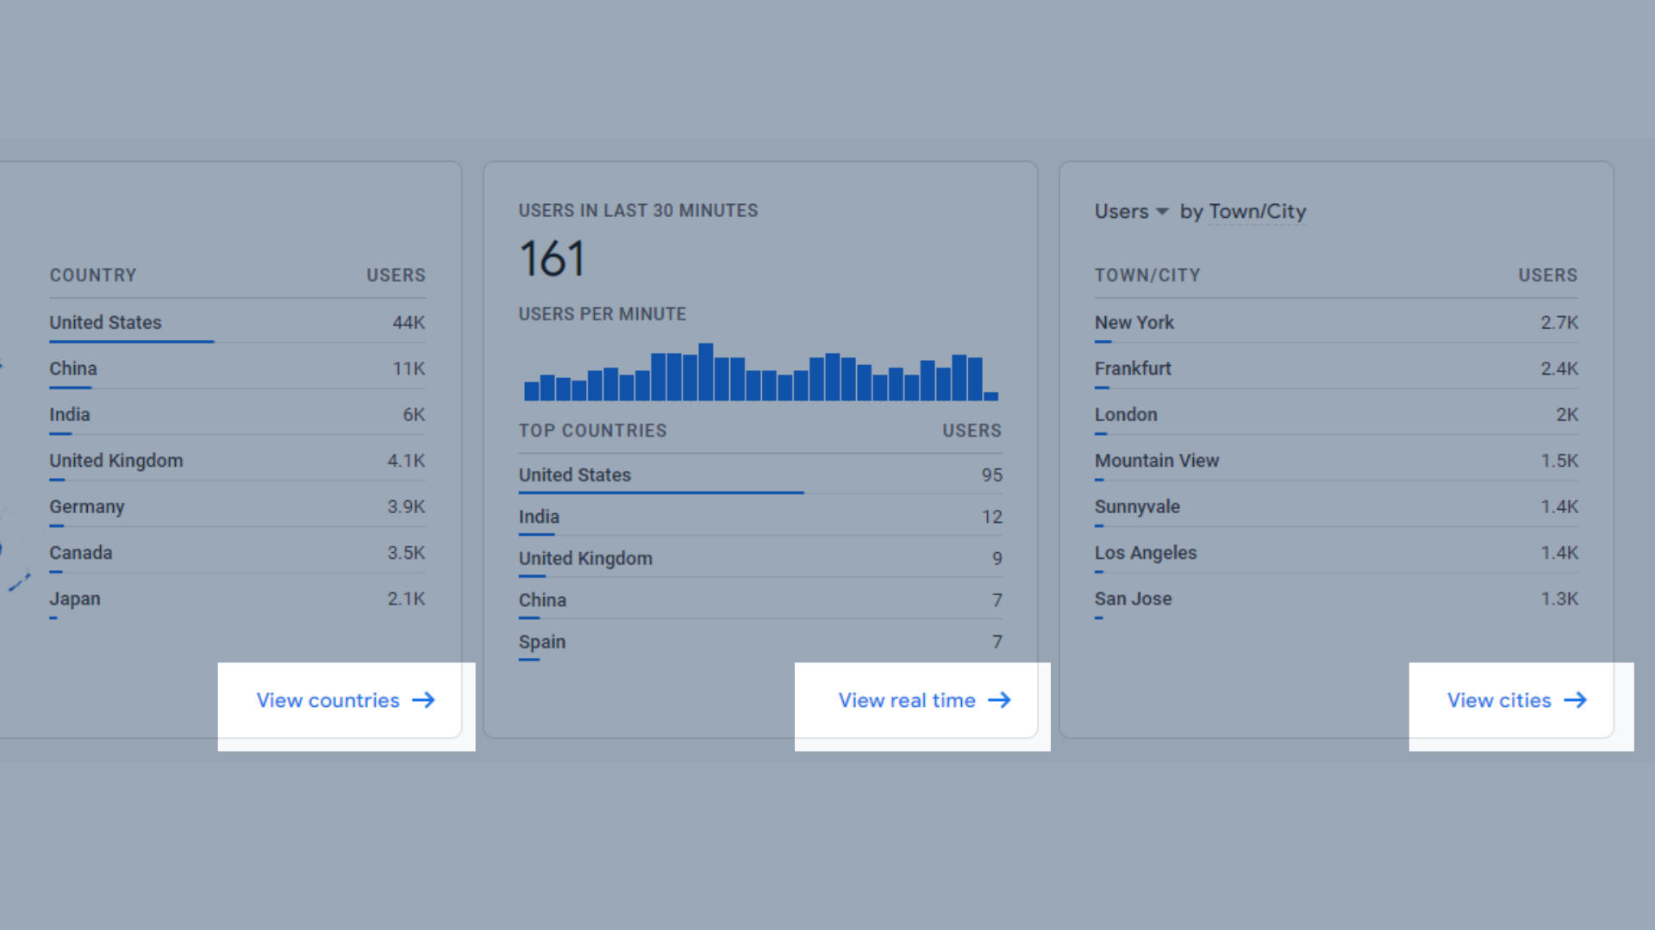The height and width of the screenshot is (930, 1655).
Task: Select Mountain View city row
Action: coord(1157,461)
